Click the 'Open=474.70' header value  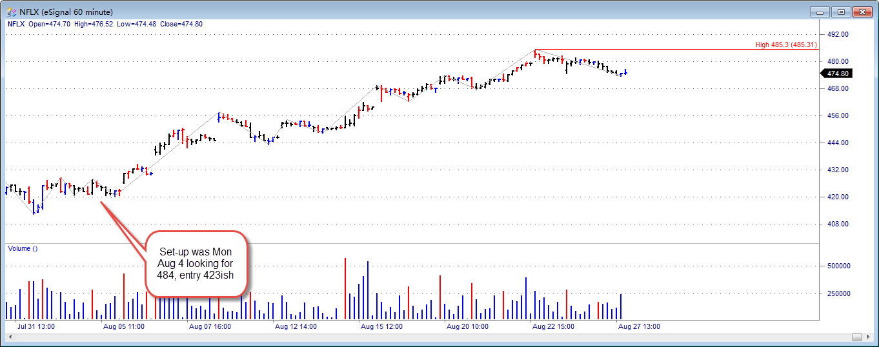coord(50,24)
